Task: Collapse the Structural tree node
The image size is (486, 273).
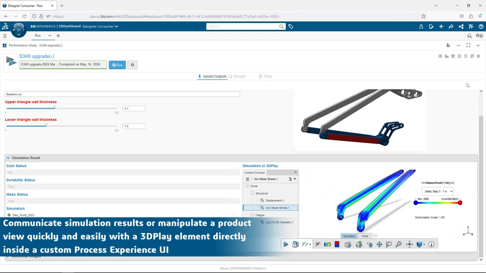Action: (252, 193)
